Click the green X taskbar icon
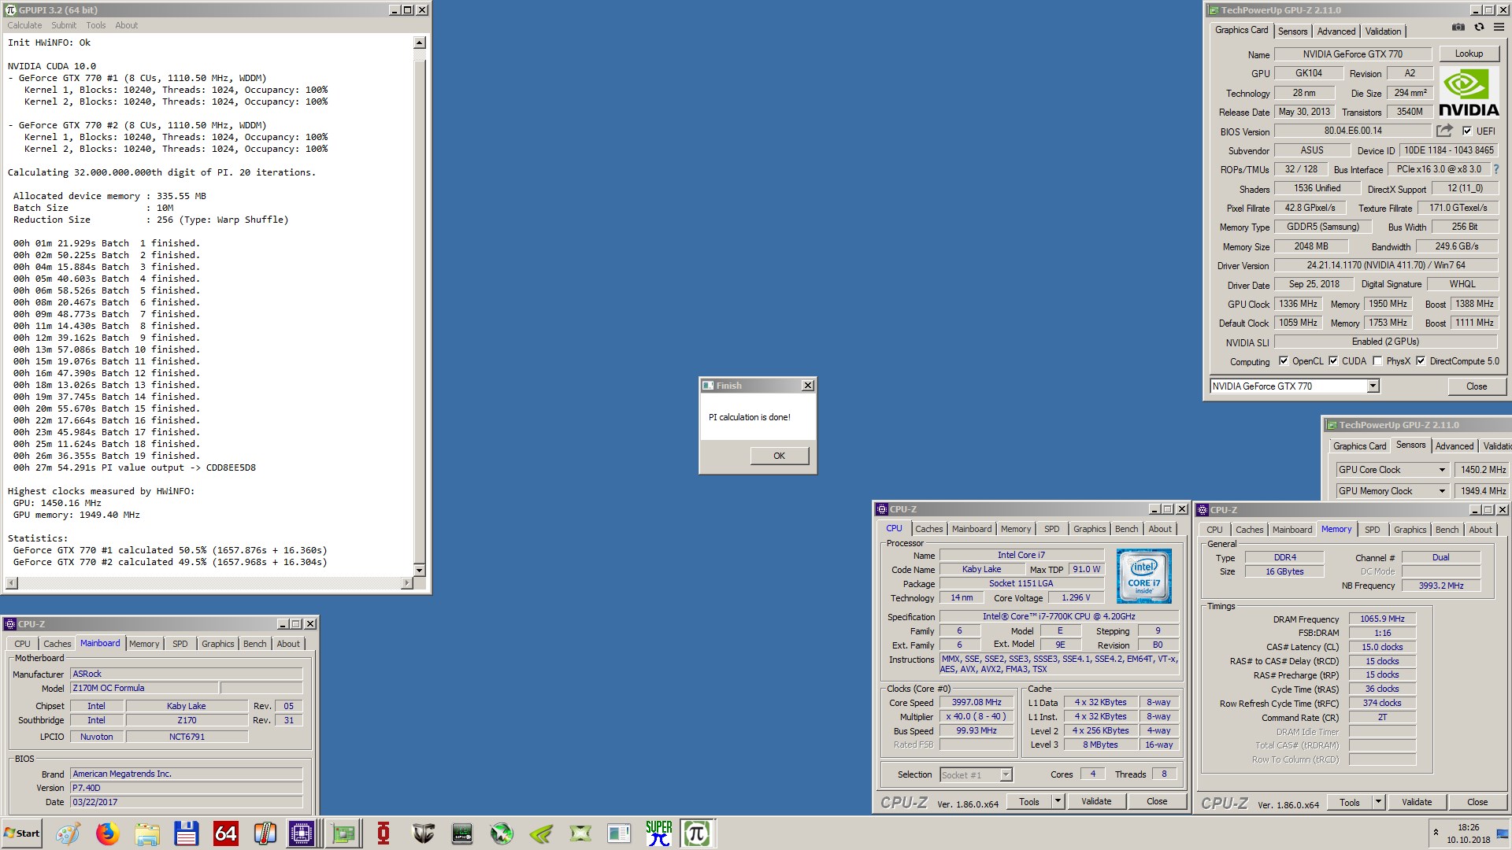Viewport: 1512px width, 850px height. [580, 833]
